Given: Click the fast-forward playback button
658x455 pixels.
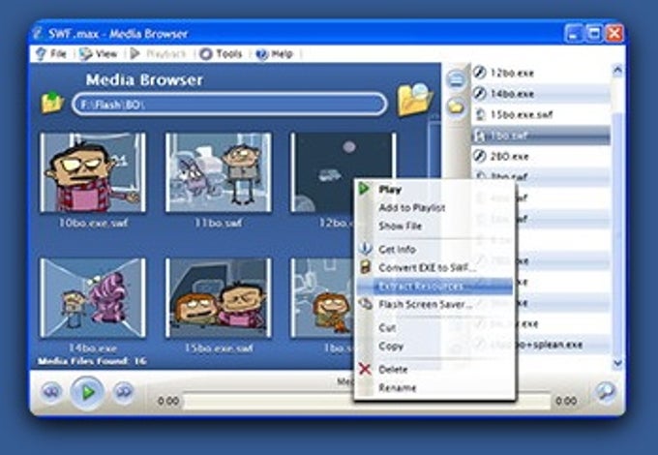Looking at the screenshot, I should (x=124, y=392).
